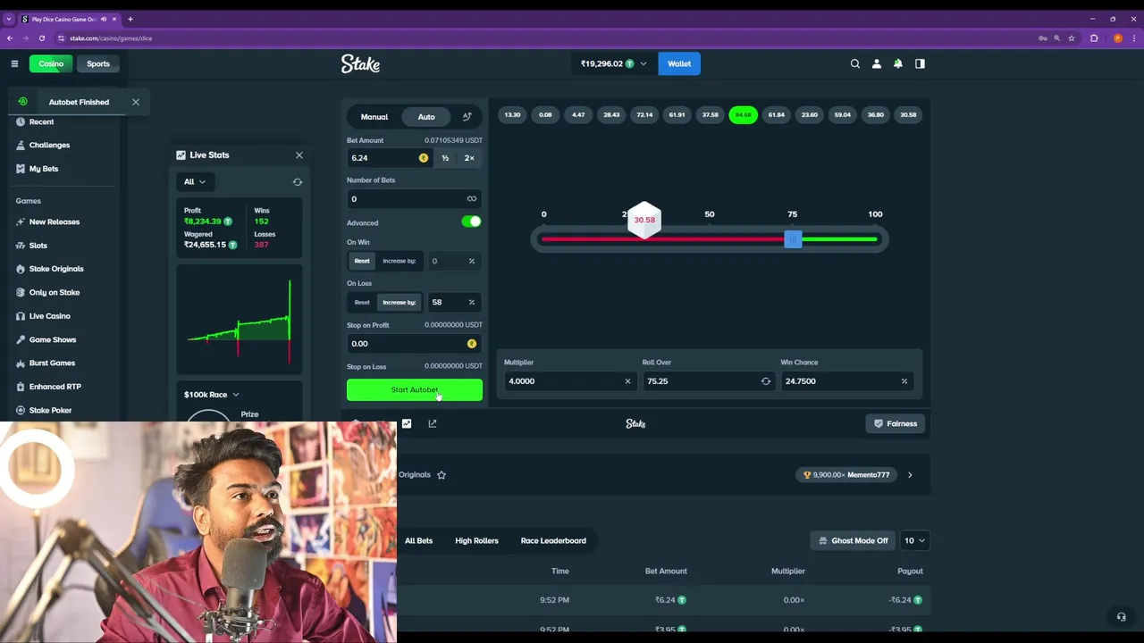1144x643 pixels.
Task: Open the 10 rows count dropdown
Action: (x=914, y=540)
